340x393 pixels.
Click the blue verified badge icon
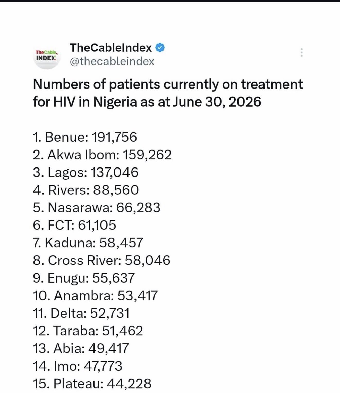[x=160, y=48]
